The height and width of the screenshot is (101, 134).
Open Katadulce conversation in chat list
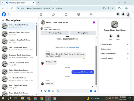[18, 56]
